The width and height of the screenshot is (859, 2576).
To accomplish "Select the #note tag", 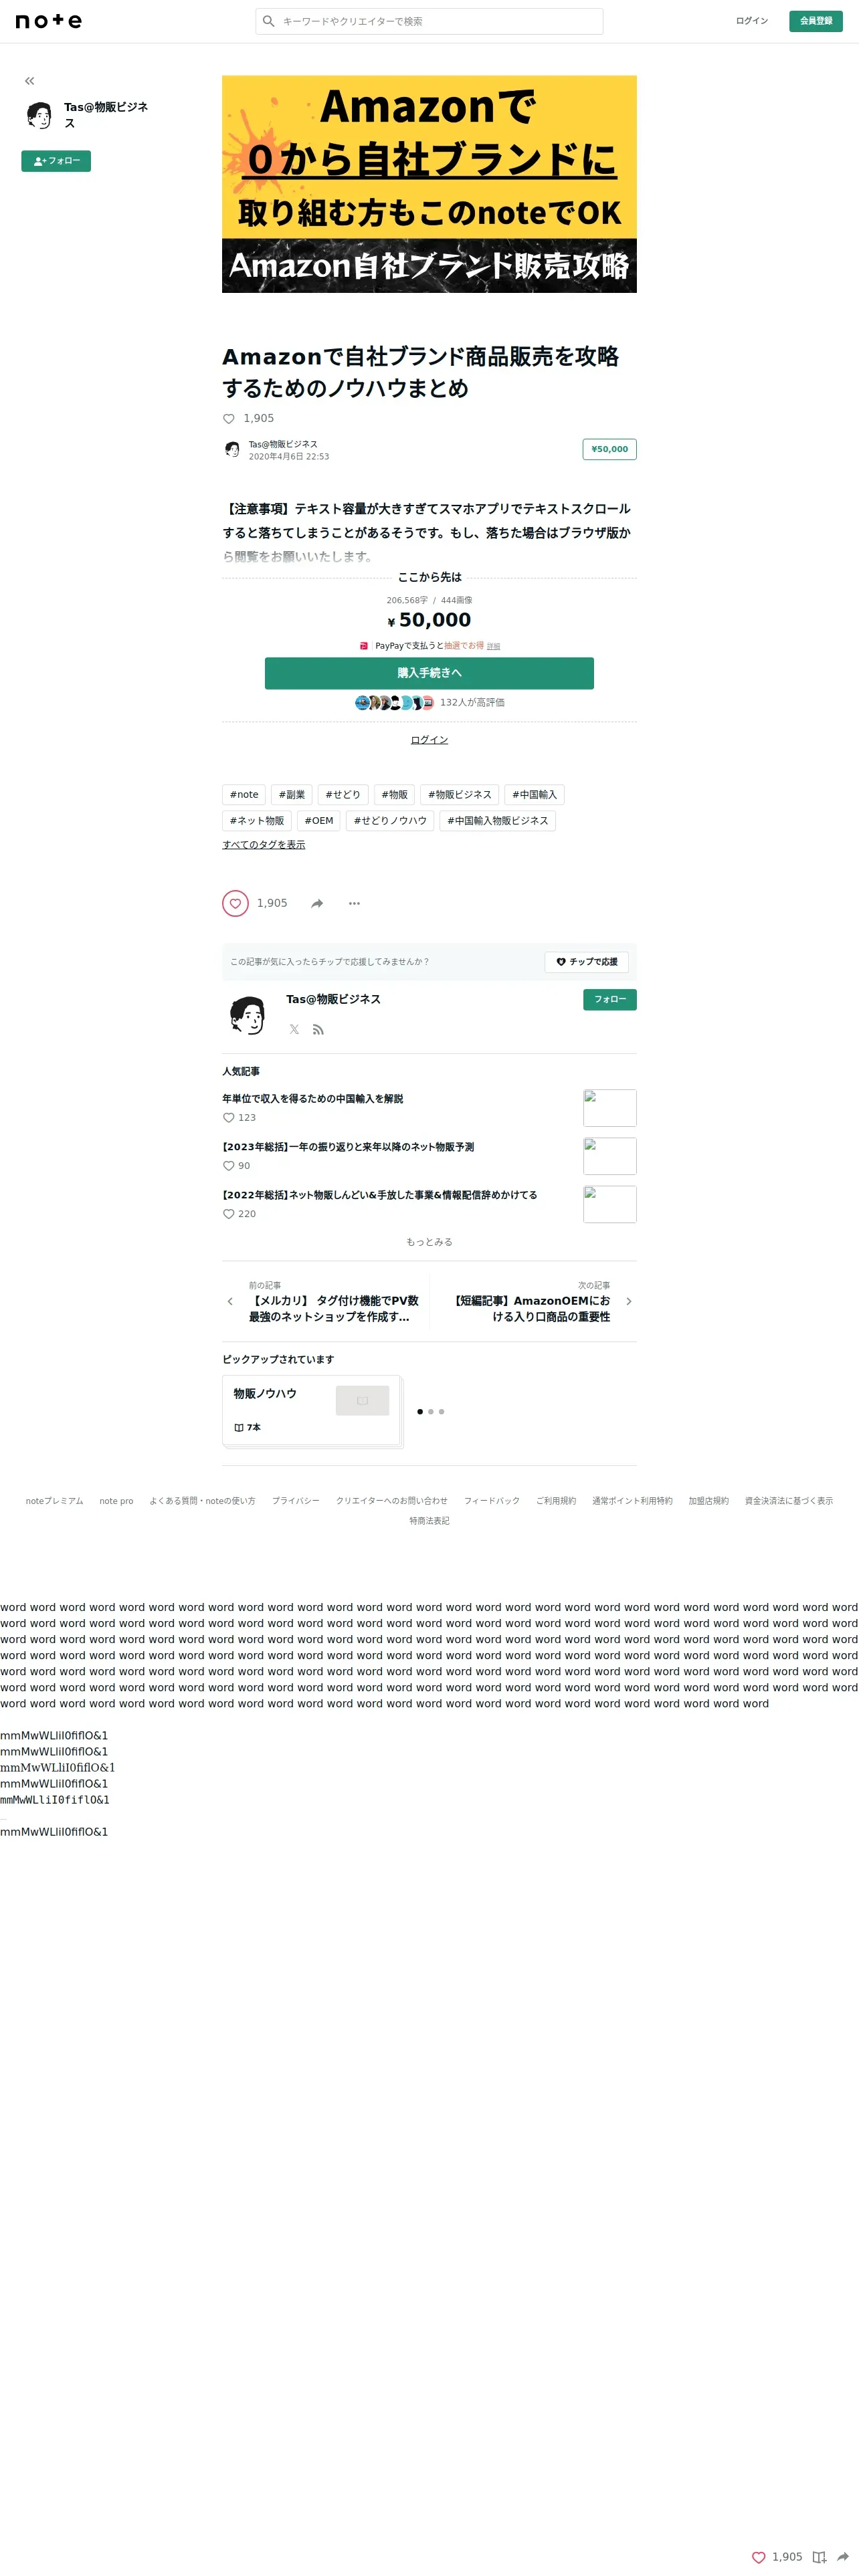I will [244, 795].
